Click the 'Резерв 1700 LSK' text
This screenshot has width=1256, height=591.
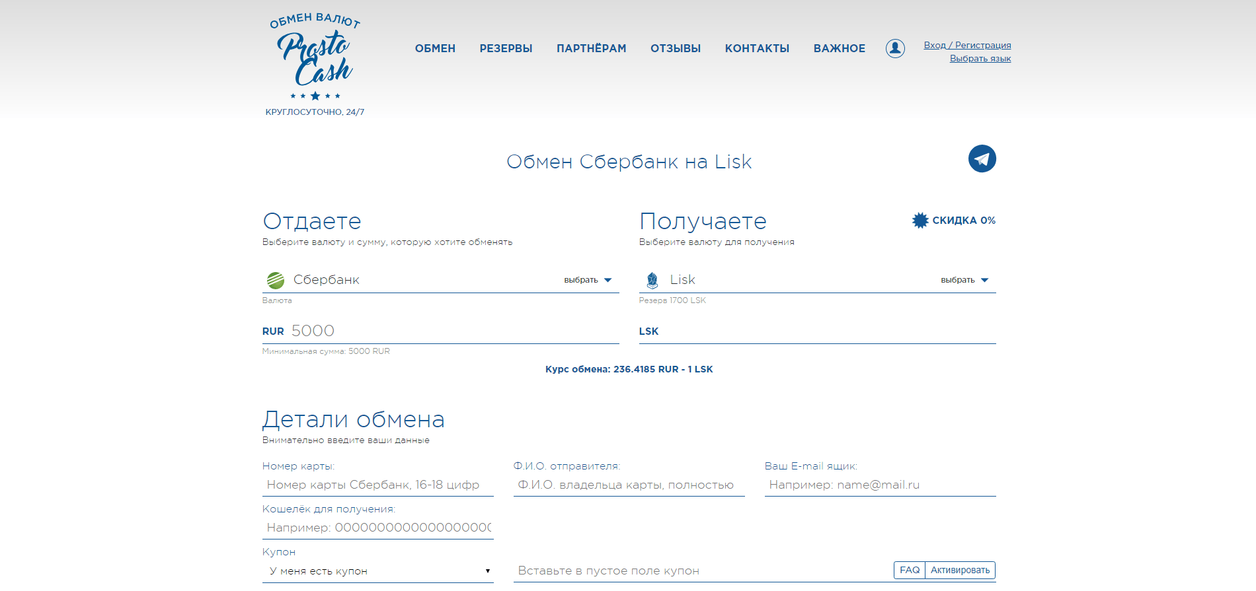point(672,300)
